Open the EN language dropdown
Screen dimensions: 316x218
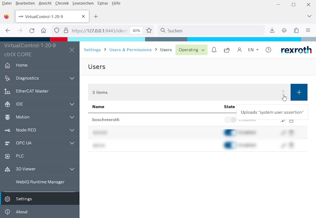253,50
